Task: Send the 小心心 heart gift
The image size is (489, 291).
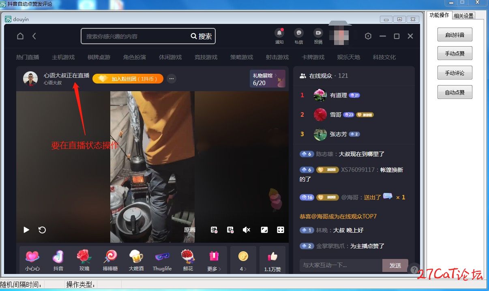Action: [x=32, y=260]
